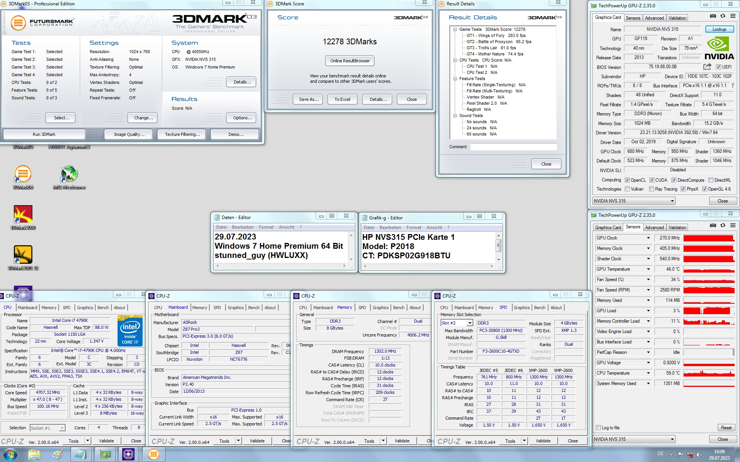740x462 pixels.
Task: Toggle the Ray Tracing checkbox
Action: click(651, 189)
